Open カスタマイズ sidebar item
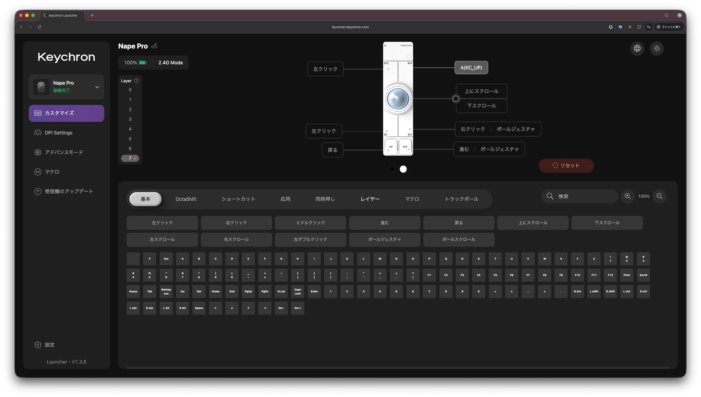 click(66, 113)
